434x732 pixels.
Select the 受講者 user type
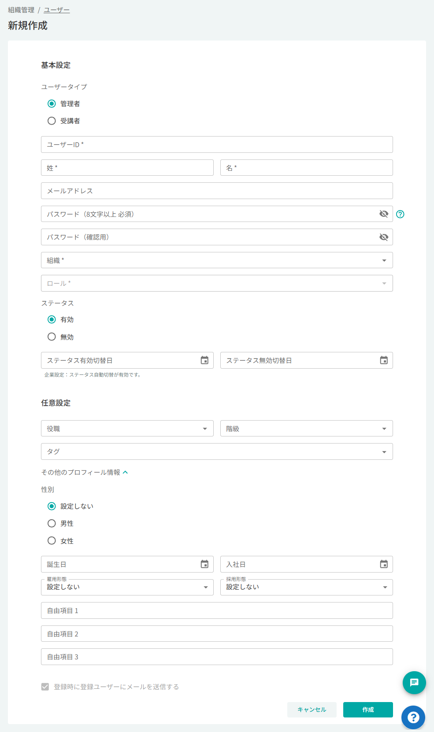52,121
